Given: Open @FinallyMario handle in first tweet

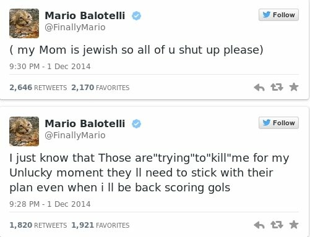Looking at the screenshot, I should [75, 27].
